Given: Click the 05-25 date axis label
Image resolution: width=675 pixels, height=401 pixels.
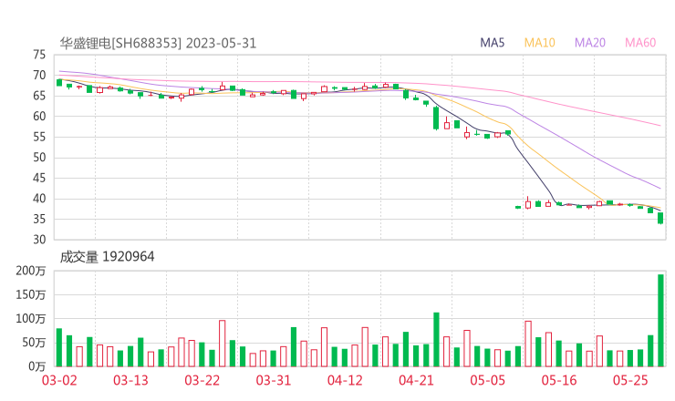Looking at the screenshot, I should coord(630,380).
